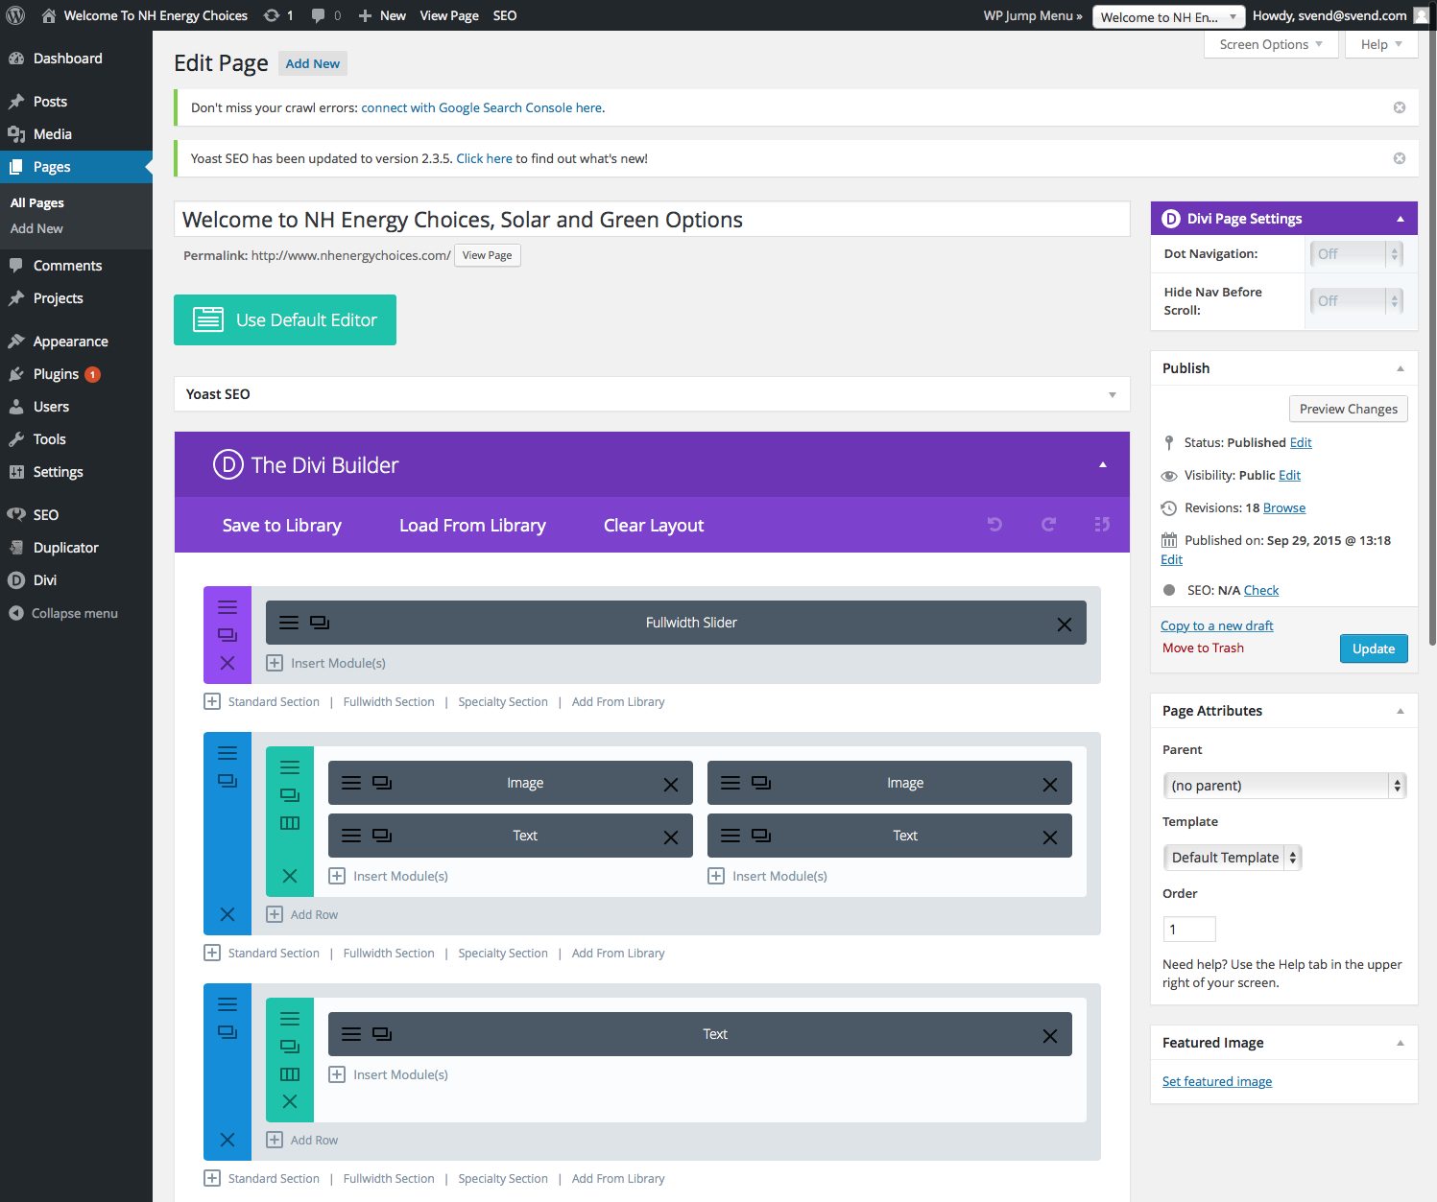Image resolution: width=1437 pixels, height=1202 pixels.
Task: Click the Update button
Action: 1374,648
